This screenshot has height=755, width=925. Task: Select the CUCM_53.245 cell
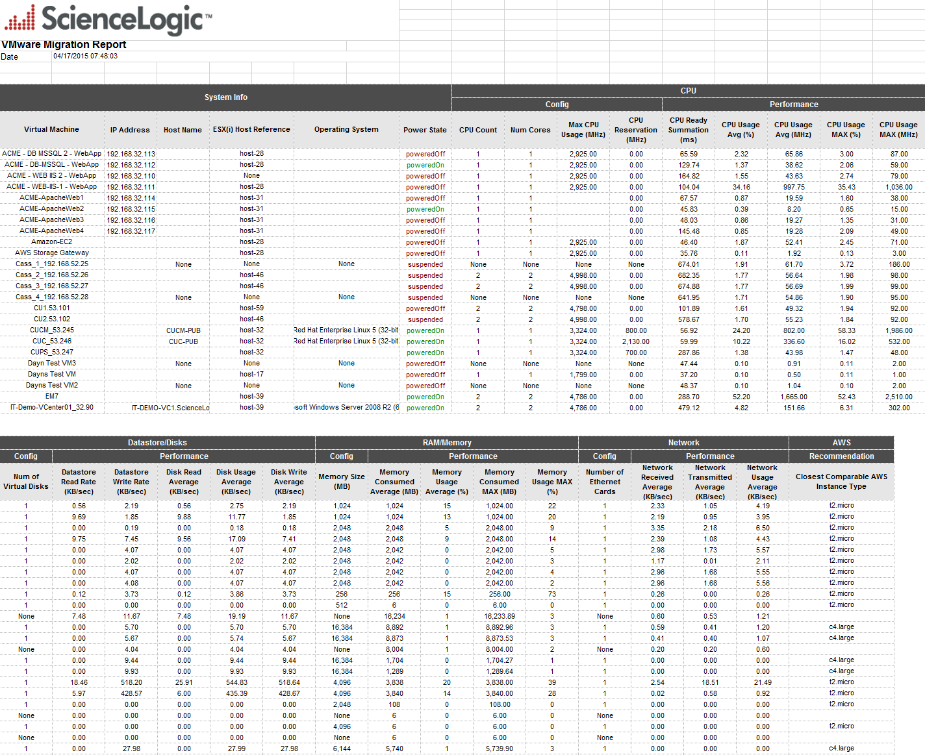(x=52, y=330)
